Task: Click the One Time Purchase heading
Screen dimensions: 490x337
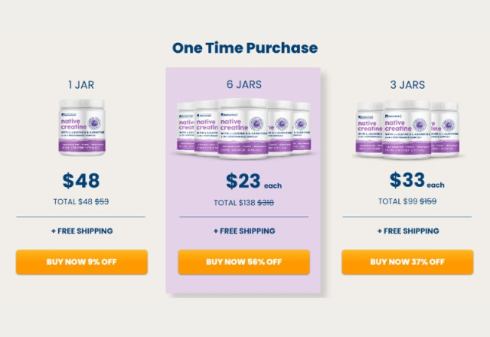Action: (244, 47)
